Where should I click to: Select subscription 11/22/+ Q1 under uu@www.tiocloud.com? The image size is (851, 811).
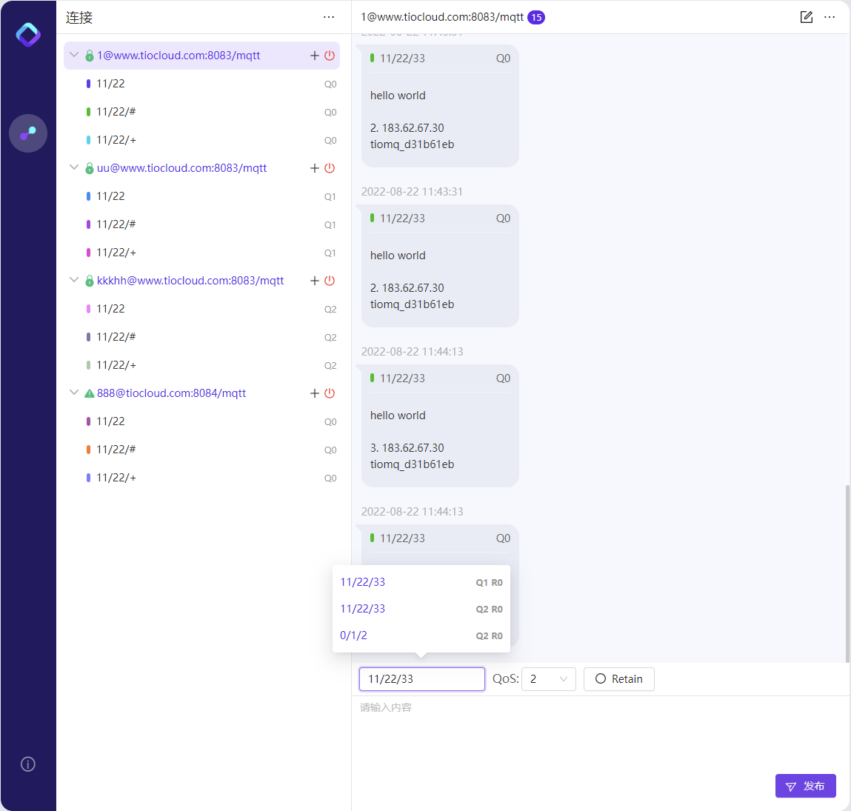coord(202,253)
